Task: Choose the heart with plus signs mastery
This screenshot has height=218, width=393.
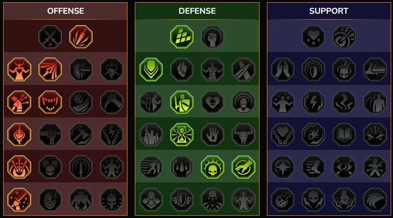Action: click(x=313, y=37)
